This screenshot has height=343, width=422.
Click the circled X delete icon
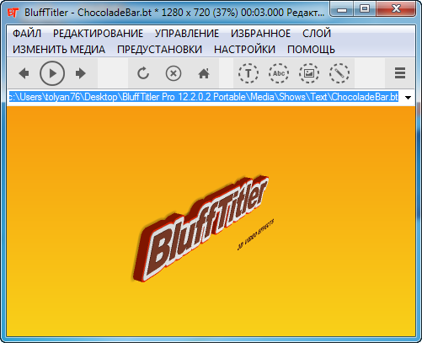pyautogui.click(x=174, y=73)
